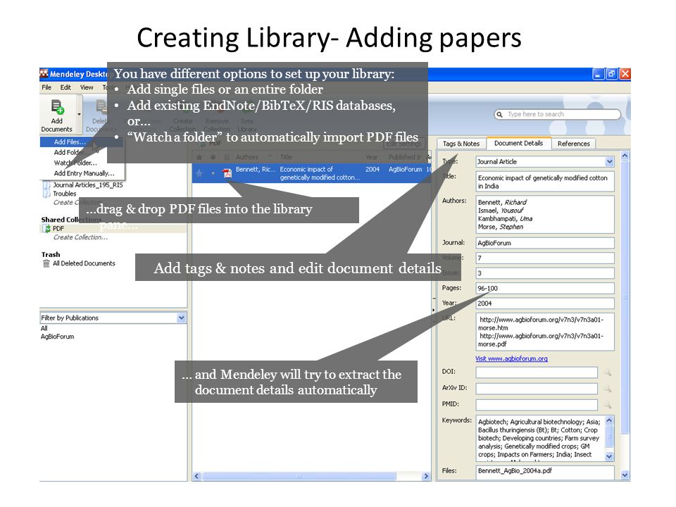
Task: Click the ArXiv ID input field
Action: coord(537,389)
